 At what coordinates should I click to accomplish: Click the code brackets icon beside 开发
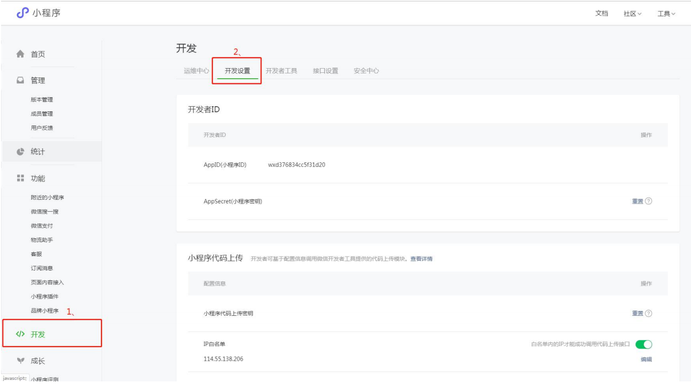click(21, 334)
